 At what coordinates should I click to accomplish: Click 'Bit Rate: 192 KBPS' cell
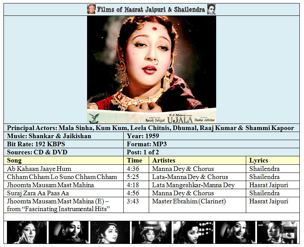click(x=64, y=144)
